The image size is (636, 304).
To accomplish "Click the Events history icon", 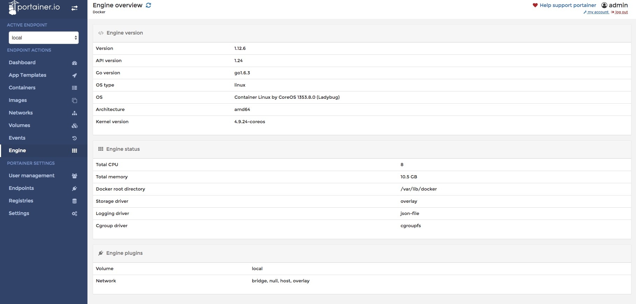I will point(74,138).
